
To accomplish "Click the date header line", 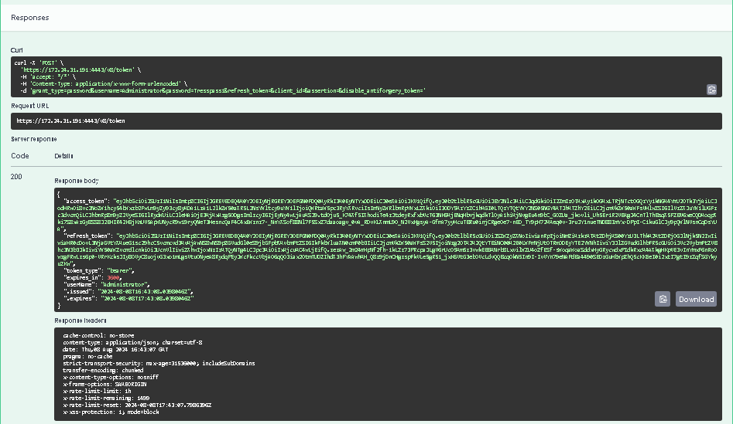I will [116, 349].
